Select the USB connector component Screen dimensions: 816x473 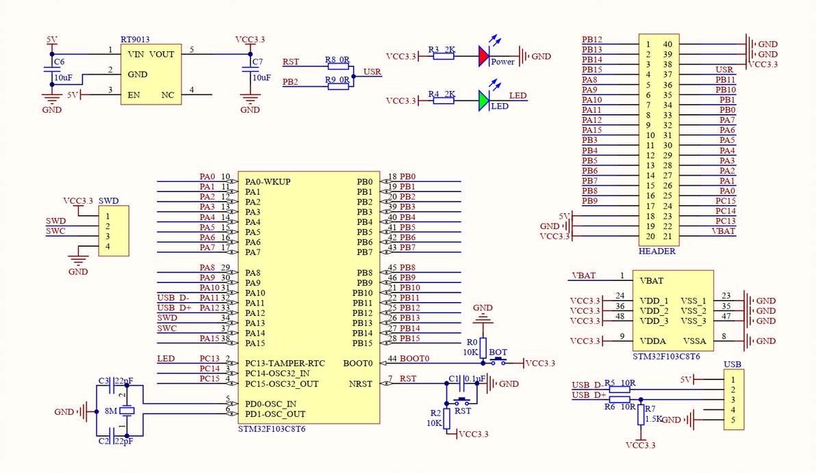[734, 400]
